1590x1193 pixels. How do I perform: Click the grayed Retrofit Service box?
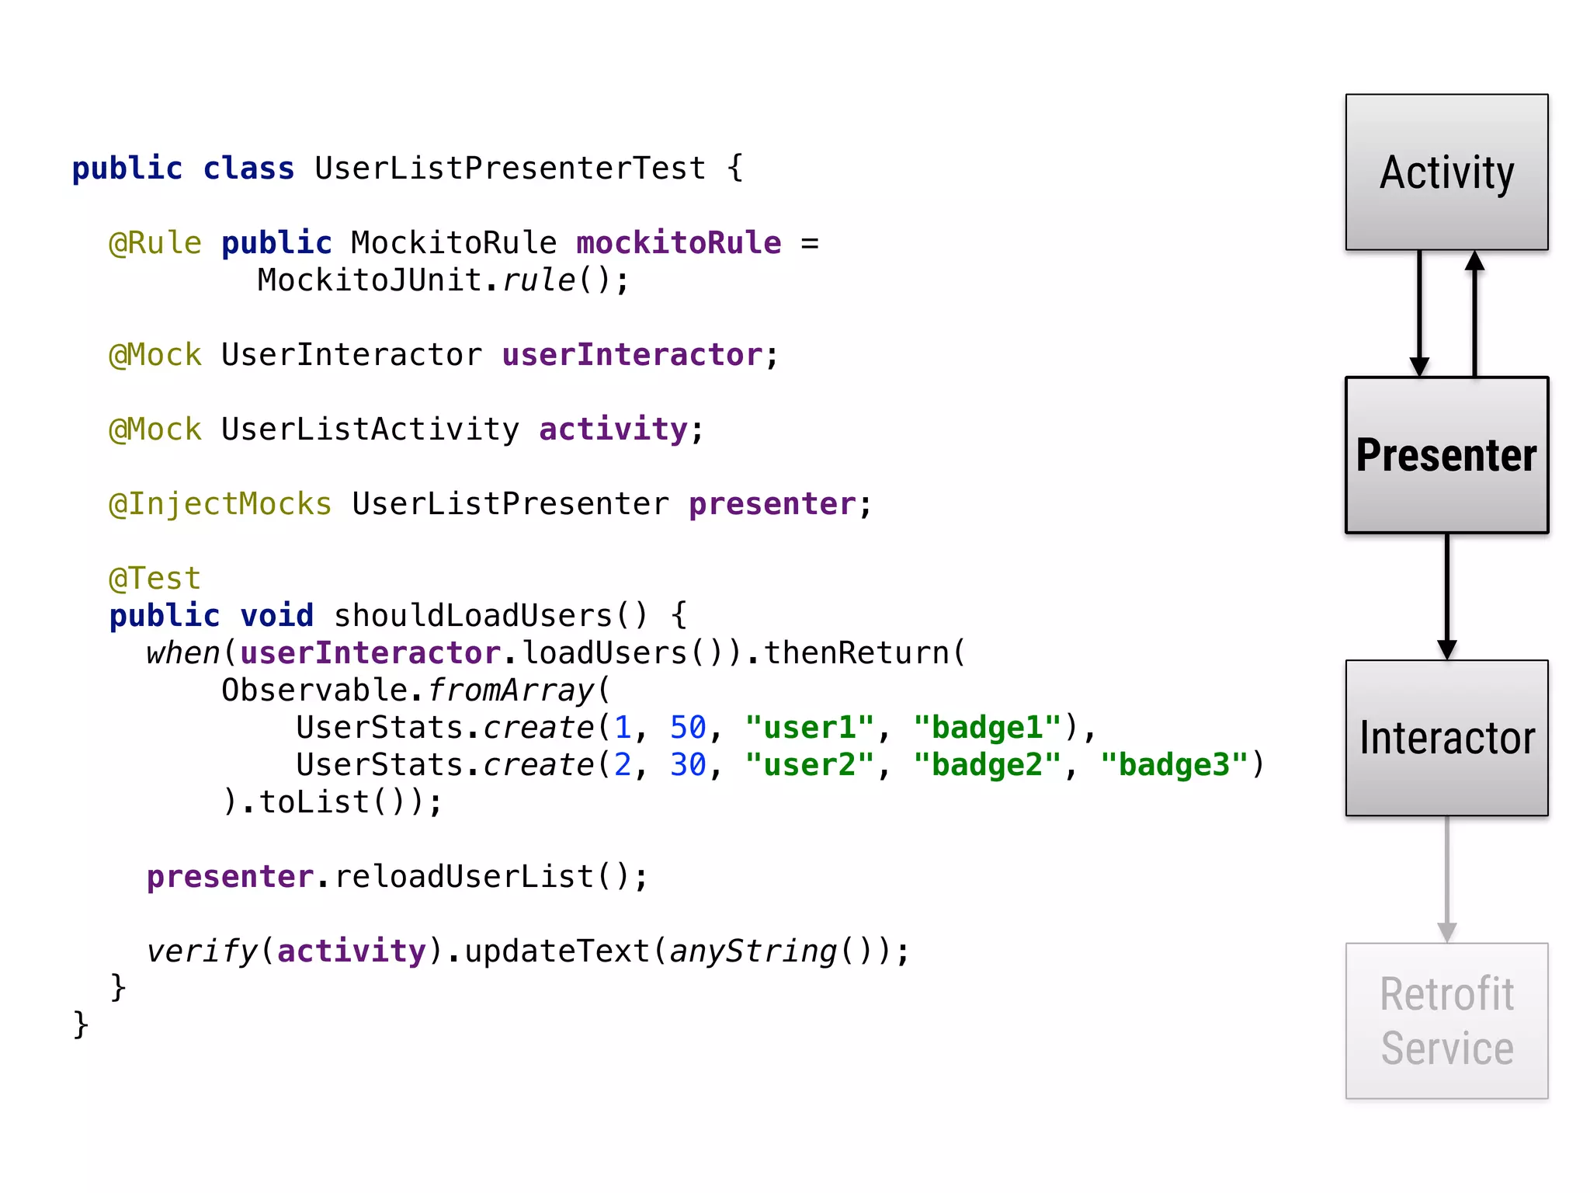click(1446, 1021)
